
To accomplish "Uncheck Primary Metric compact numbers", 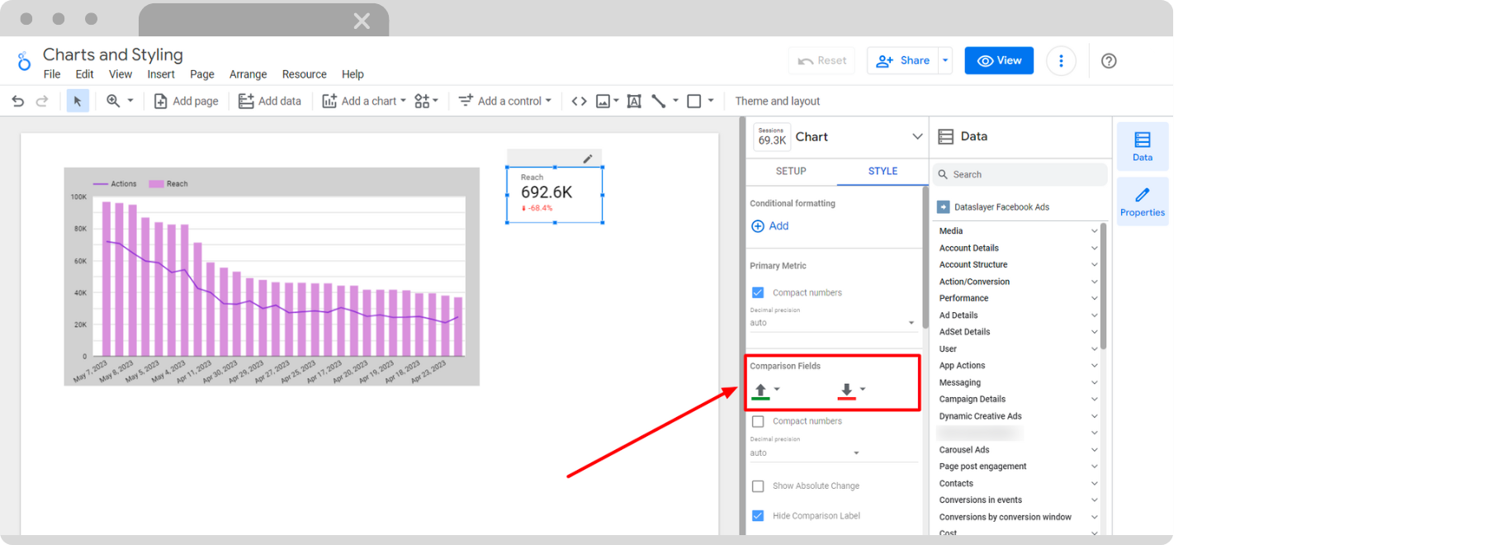I will 758,292.
